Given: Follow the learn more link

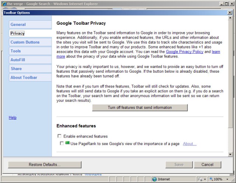Looking at the screenshot, I should pyautogui.click(x=216, y=52).
